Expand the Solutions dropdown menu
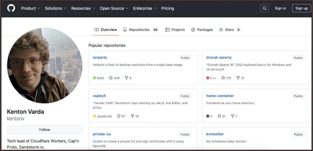Viewport: 313px width, 151px height. pos(56,8)
